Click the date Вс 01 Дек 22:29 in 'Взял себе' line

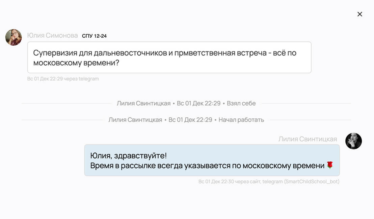click(199, 103)
